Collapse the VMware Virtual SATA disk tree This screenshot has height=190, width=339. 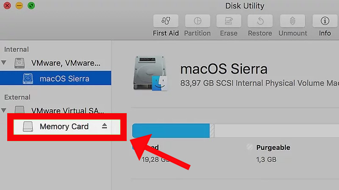click(4, 111)
